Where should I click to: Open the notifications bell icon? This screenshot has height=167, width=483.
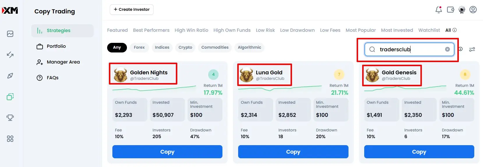click(x=438, y=10)
